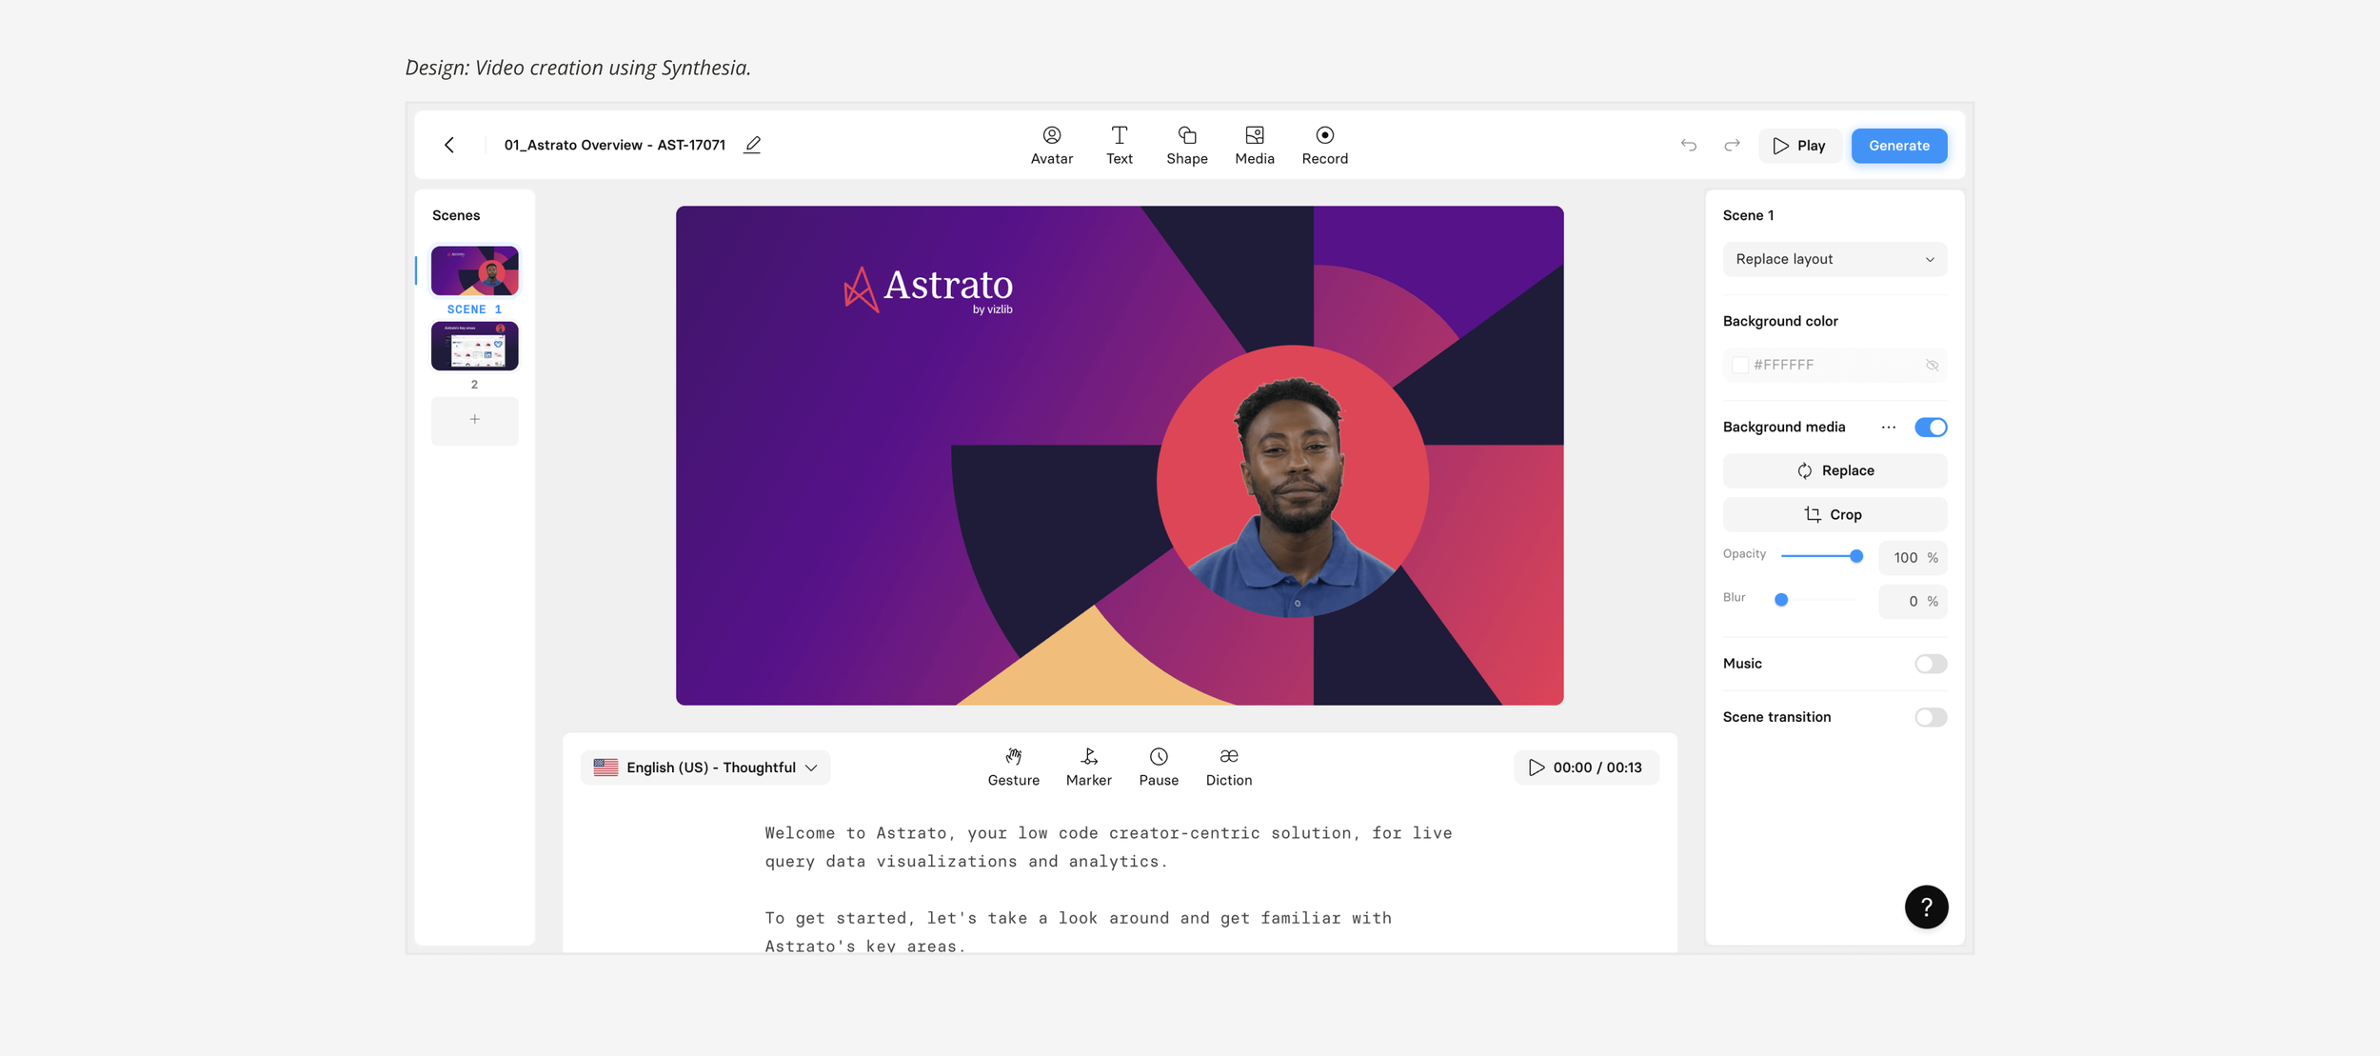Click the pencil icon to rename the video
The image size is (2380, 1056).
pos(752,145)
